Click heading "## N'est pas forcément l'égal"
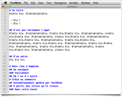The width and height of the screenshot is (122, 97). tap(30, 30)
